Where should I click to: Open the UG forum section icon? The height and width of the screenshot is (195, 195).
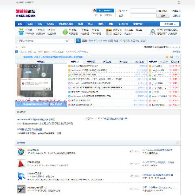tap(21, 152)
